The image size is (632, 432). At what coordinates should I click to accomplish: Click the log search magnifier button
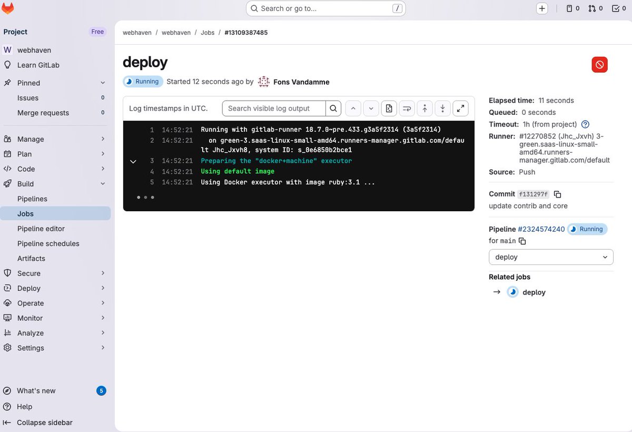[x=333, y=109]
